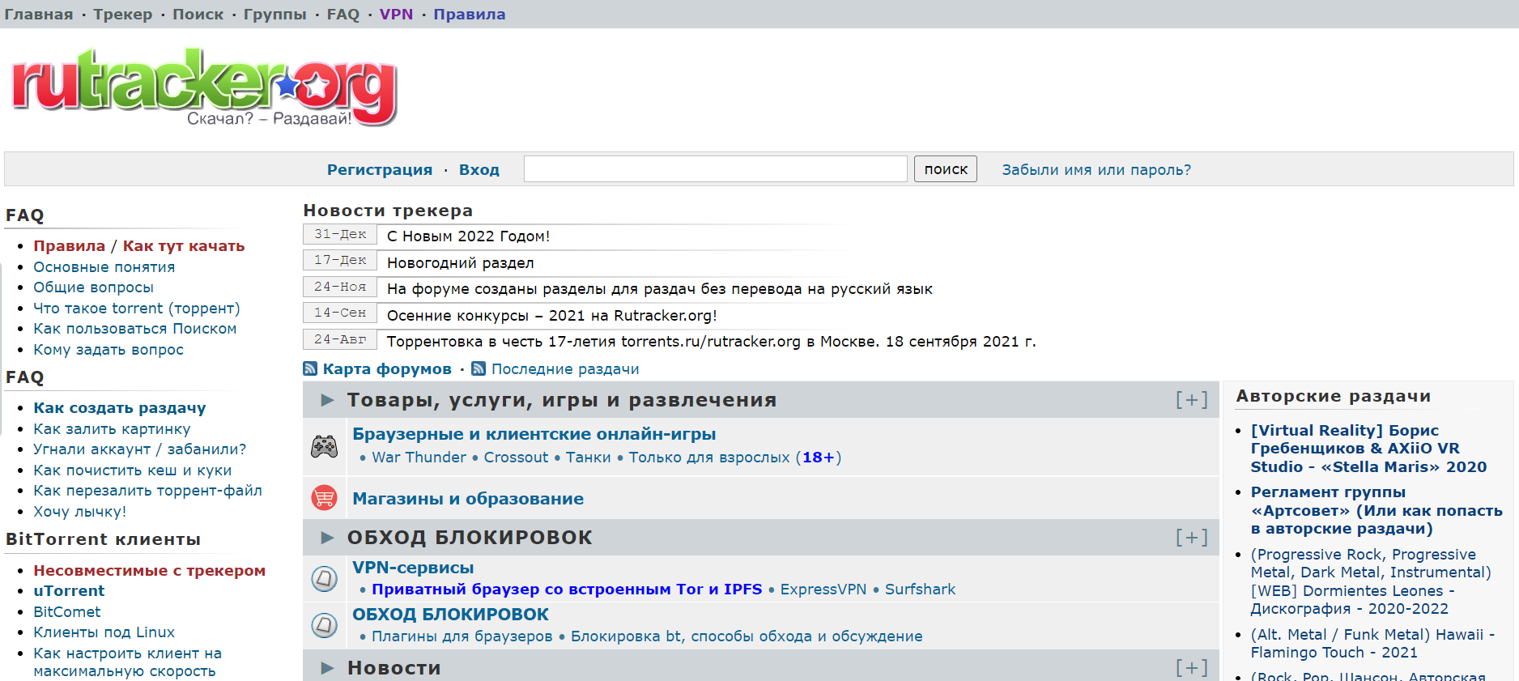Open Кому задать вопрос link

click(x=108, y=350)
